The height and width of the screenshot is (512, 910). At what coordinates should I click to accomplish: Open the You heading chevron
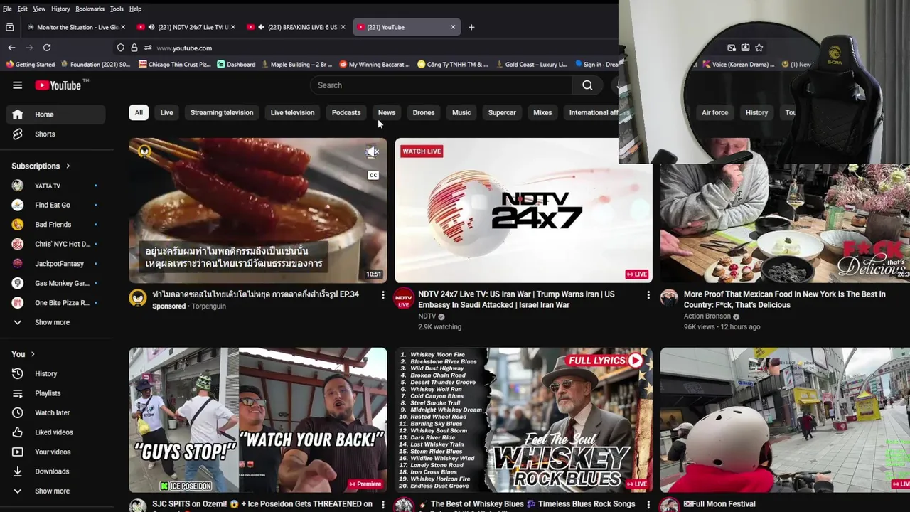tap(32, 354)
